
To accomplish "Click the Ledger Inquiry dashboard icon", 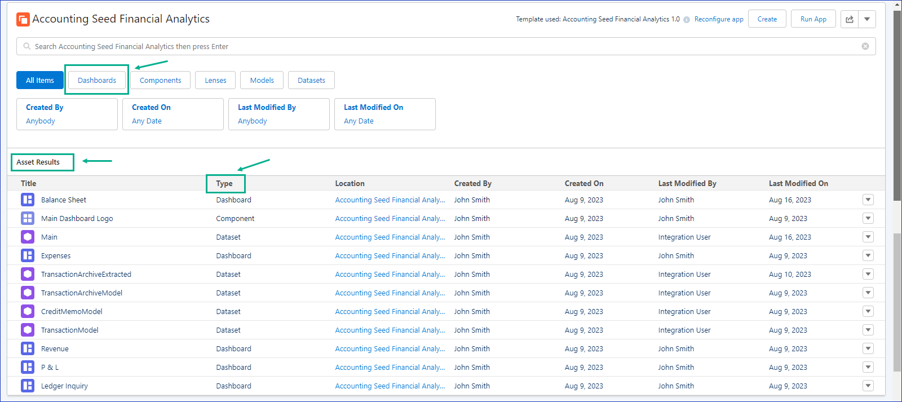I will 28,386.
